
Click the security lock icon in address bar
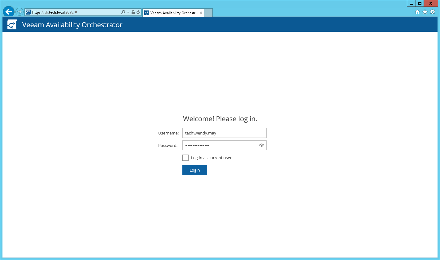(x=133, y=12)
